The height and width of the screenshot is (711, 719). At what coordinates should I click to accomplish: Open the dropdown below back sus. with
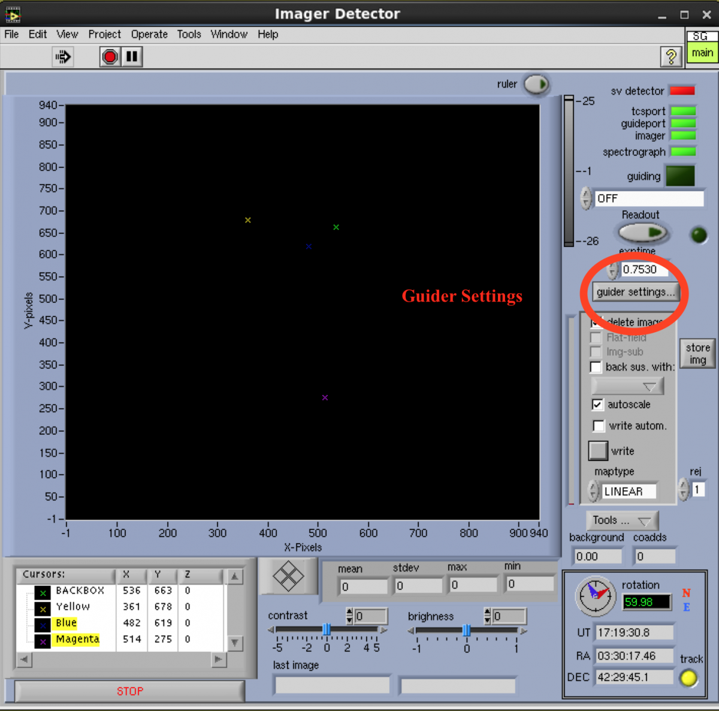pyautogui.click(x=627, y=386)
